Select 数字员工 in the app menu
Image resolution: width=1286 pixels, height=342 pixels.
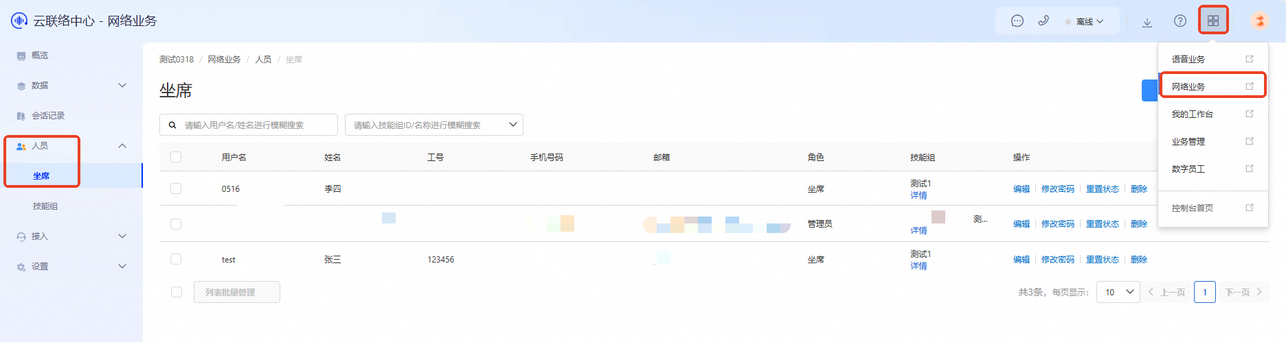click(1188, 169)
